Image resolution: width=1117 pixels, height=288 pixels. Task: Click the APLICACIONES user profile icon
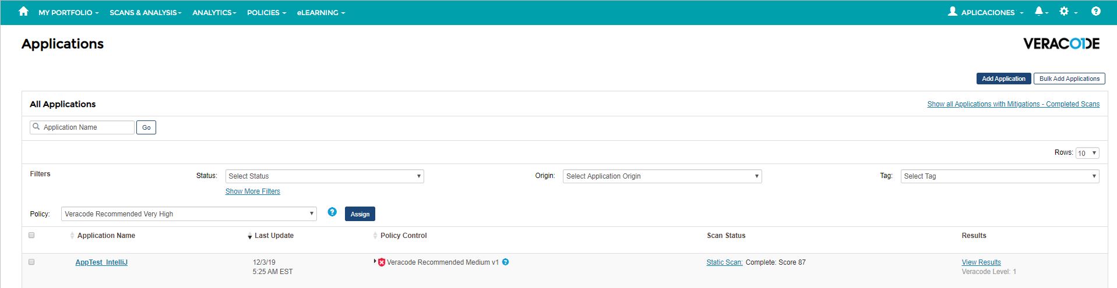tap(953, 12)
